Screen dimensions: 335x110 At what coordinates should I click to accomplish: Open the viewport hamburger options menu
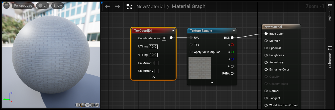coord(6,5)
